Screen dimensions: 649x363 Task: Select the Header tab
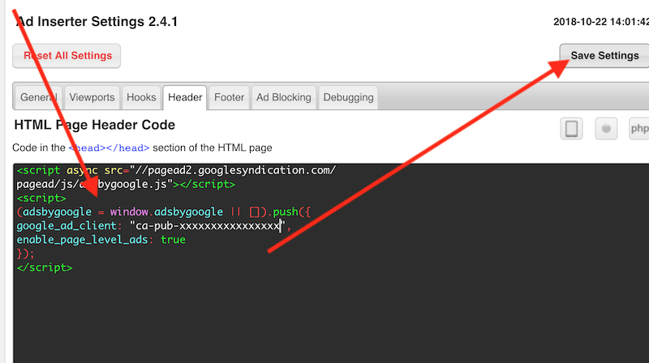click(185, 97)
